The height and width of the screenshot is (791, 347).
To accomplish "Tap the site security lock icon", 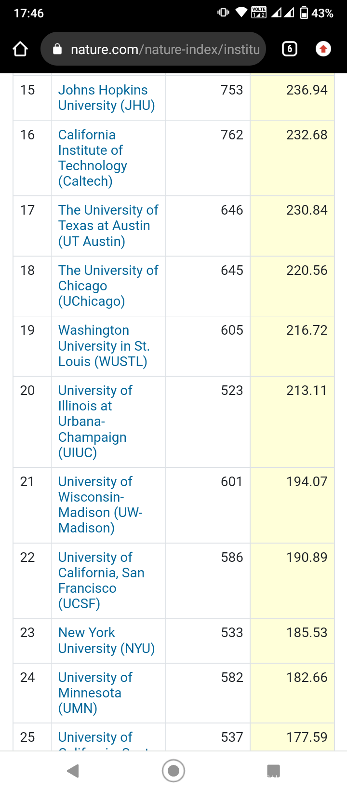I will tap(57, 49).
